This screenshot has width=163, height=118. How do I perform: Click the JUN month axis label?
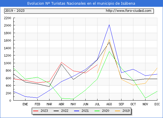(85, 104)
